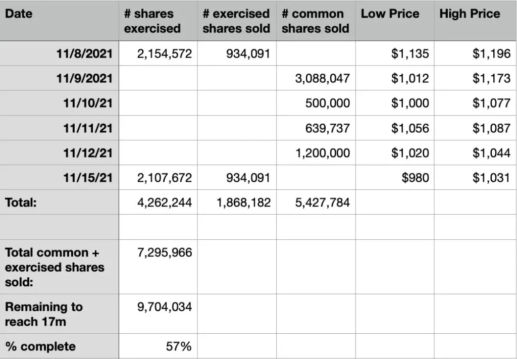Click the 3,088,047 common shares cell
517x359 pixels.
[x=322, y=79]
